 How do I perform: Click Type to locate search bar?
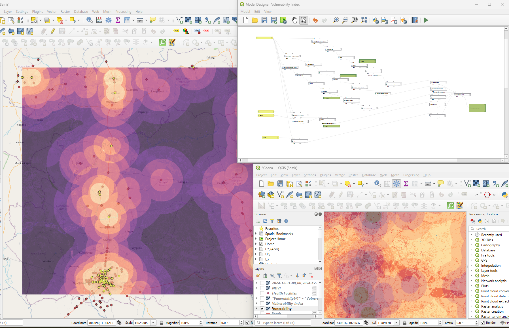click(283, 323)
